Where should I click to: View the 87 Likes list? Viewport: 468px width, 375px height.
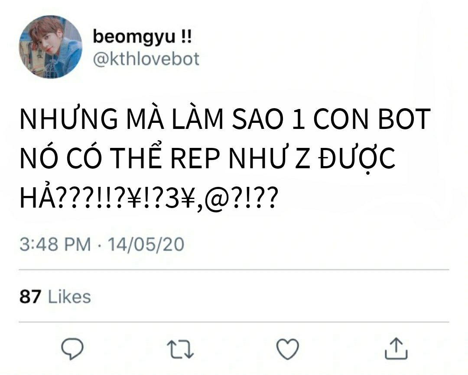[x=55, y=297]
